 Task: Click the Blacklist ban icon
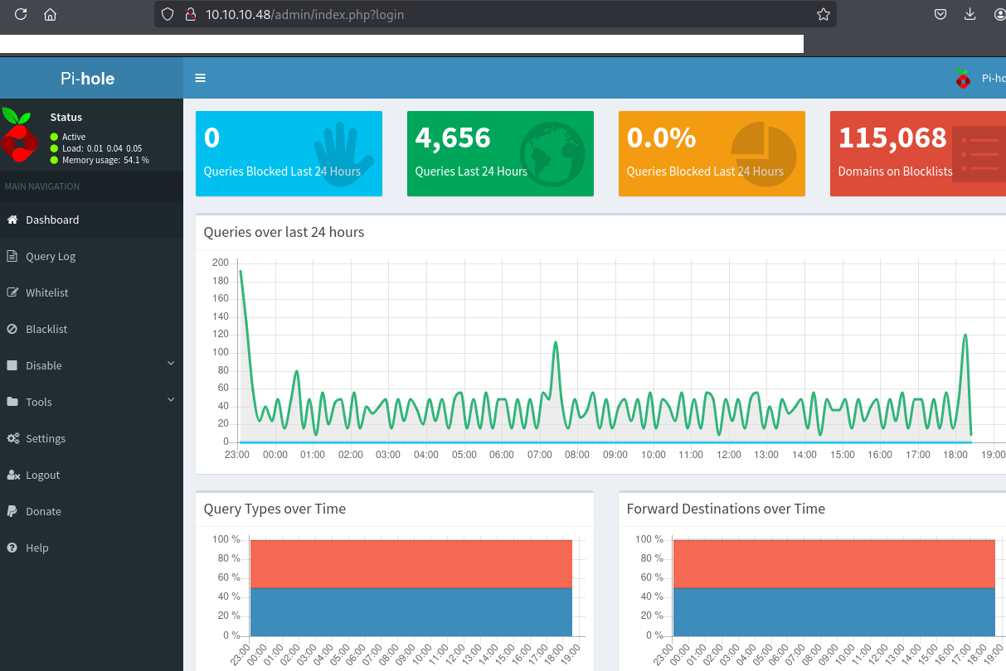12,329
